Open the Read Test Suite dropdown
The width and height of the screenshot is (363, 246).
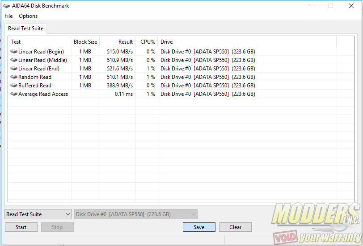(x=38, y=214)
